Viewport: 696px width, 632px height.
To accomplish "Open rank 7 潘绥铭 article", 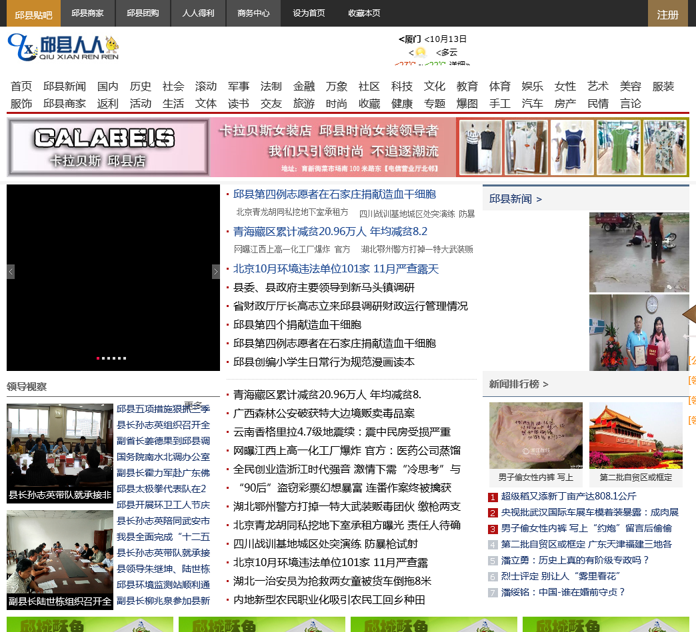I will (x=563, y=592).
